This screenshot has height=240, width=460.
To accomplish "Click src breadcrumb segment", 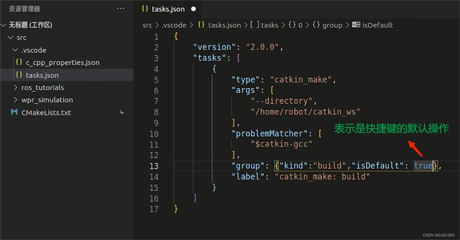I will click(x=148, y=25).
